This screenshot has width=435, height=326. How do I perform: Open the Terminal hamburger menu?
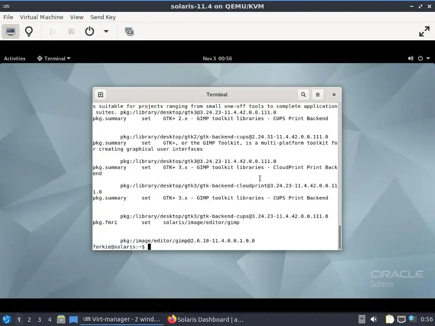coord(318,95)
